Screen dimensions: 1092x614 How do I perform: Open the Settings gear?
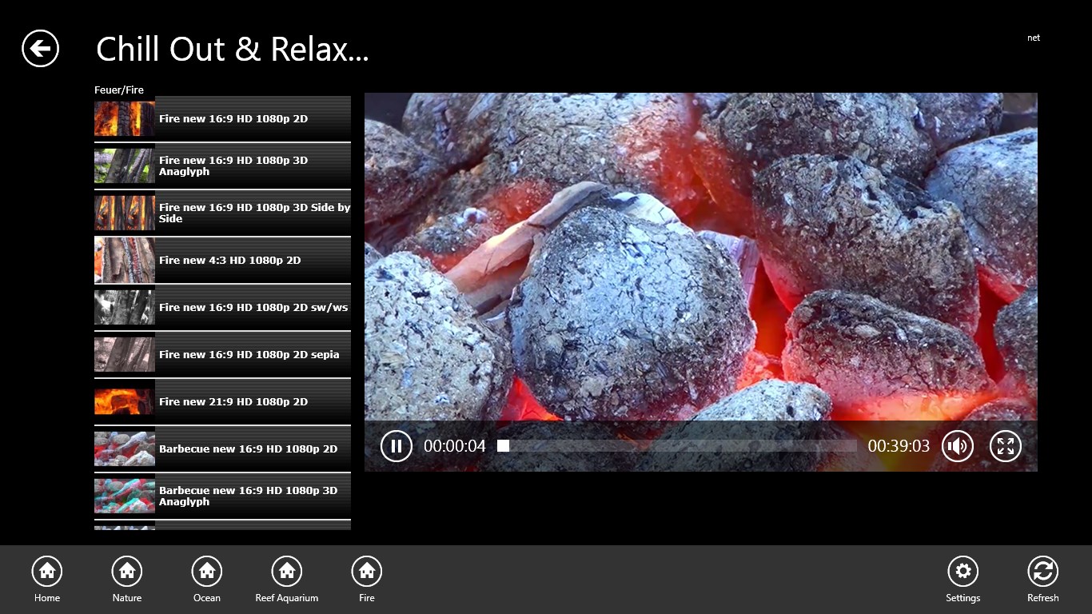962,572
